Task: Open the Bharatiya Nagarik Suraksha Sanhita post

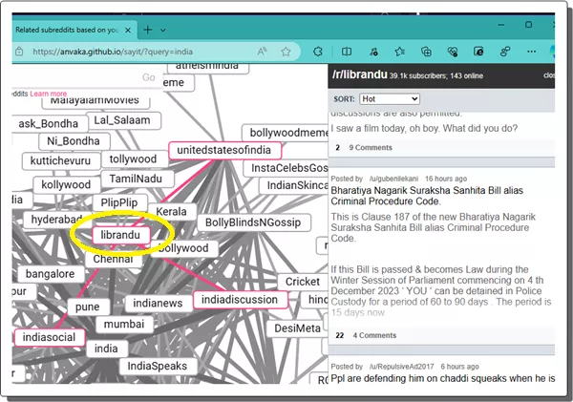Action: (x=427, y=196)
